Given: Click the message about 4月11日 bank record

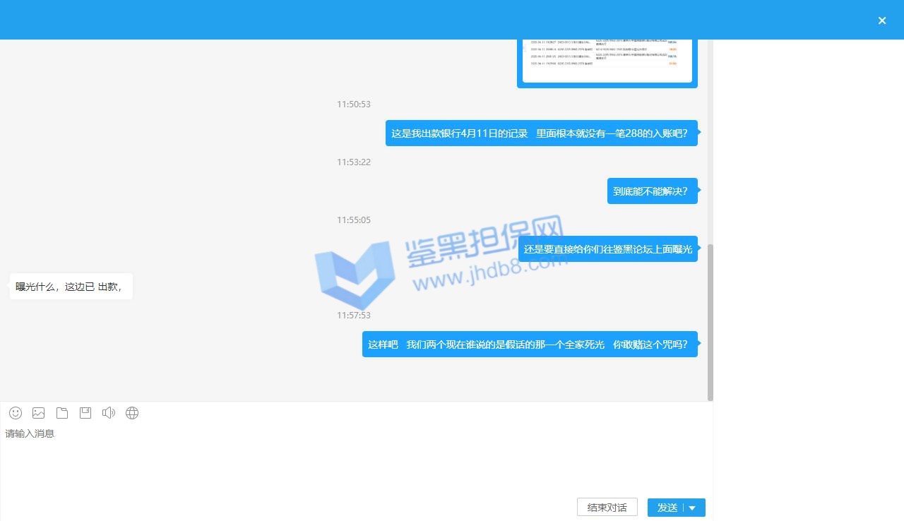Looking at the screenshot, I should [x=540, y=133].
